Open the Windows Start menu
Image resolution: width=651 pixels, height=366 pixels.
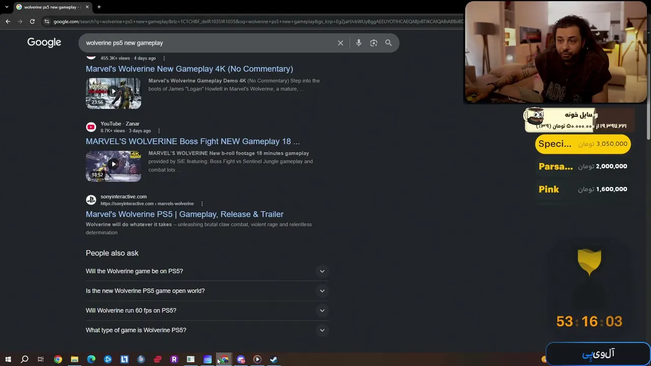pyautogui.click(x=8, y=359)
